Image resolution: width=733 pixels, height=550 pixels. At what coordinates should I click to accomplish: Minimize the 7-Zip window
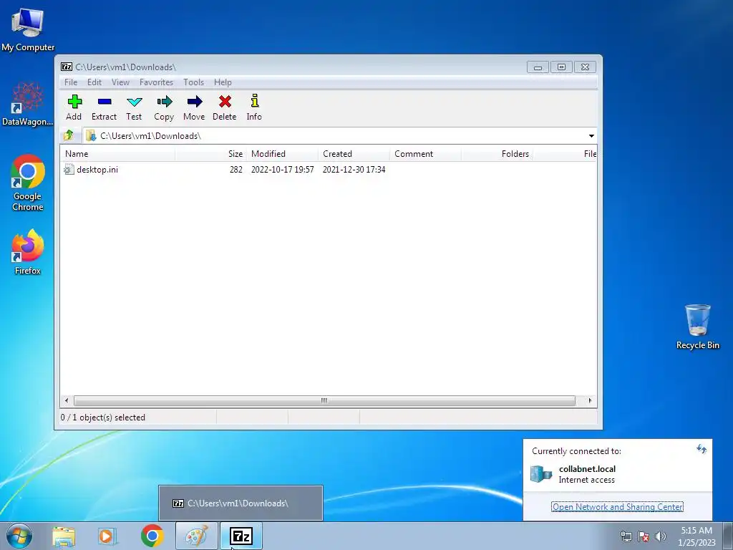[538, 67]
